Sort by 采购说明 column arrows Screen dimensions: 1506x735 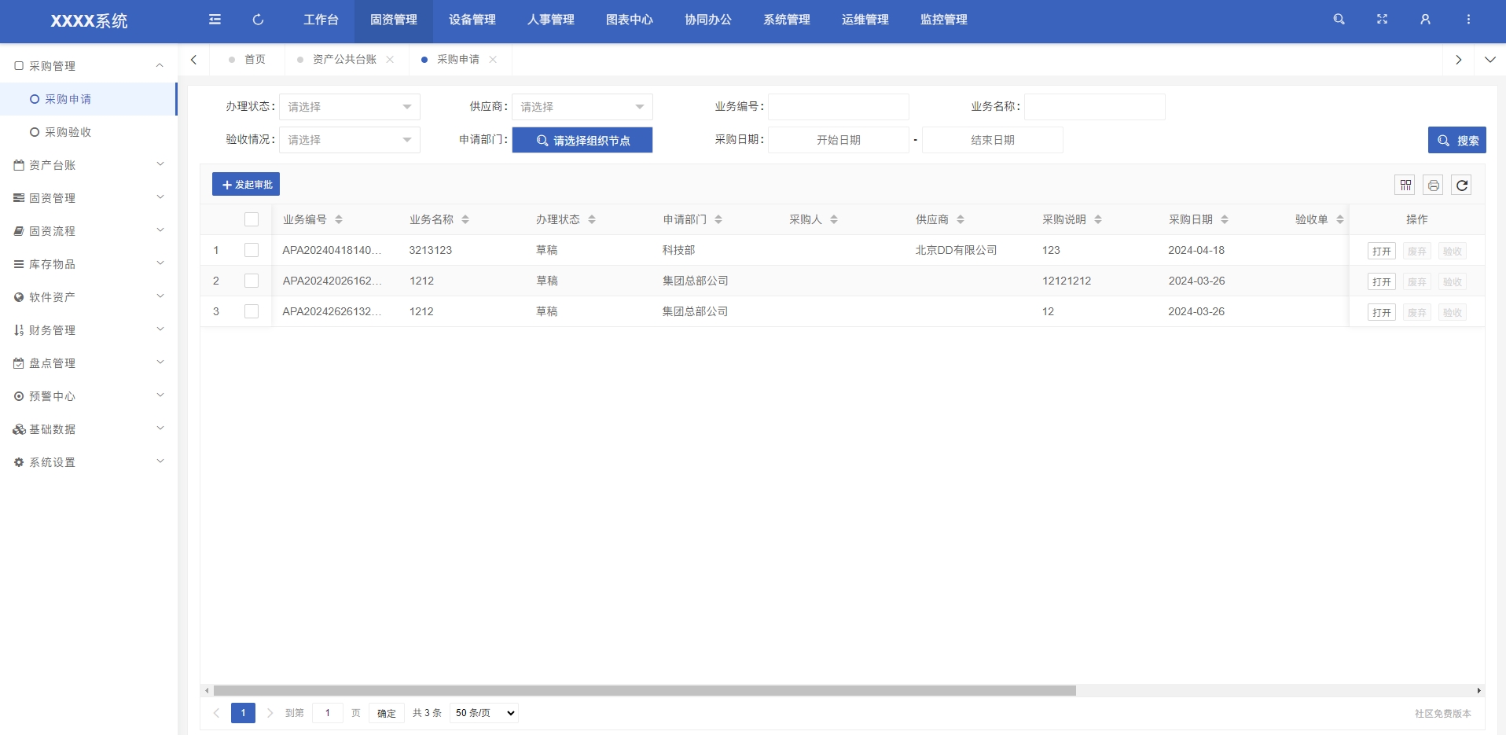(x=1098, y=219)
